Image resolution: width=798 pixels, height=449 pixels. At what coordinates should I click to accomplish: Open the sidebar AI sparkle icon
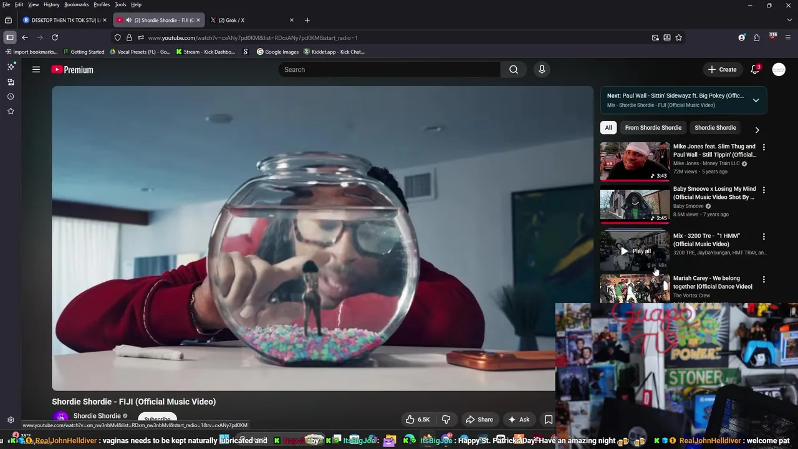tap(11, 67)
